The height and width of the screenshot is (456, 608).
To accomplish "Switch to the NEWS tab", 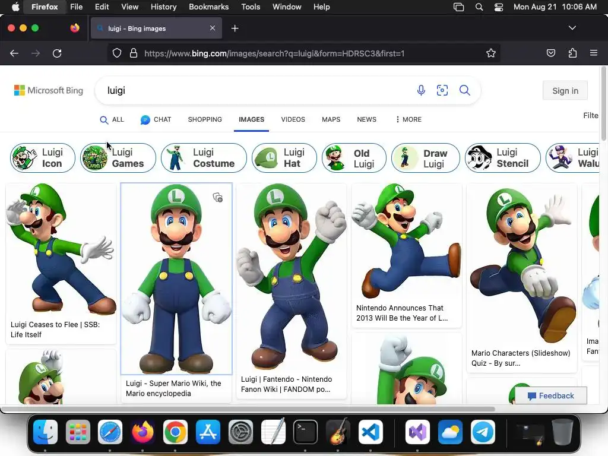I will [x=366, y=119].
